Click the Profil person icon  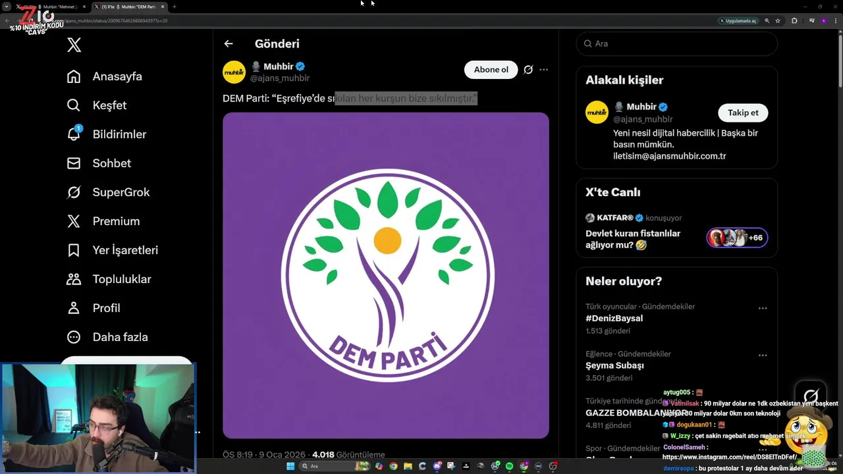click(74, 308)
